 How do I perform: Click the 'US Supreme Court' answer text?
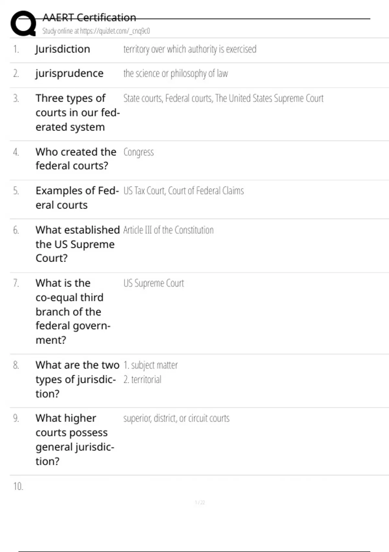[x=153, y=283]
